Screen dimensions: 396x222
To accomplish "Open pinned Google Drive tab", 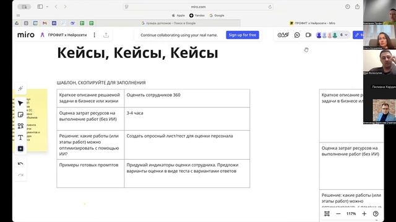I will [17, 23].
